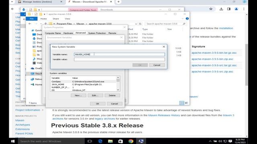Open Microsoft Edge from taskbar
Screen dimensions: 257x144
point(100,141)
